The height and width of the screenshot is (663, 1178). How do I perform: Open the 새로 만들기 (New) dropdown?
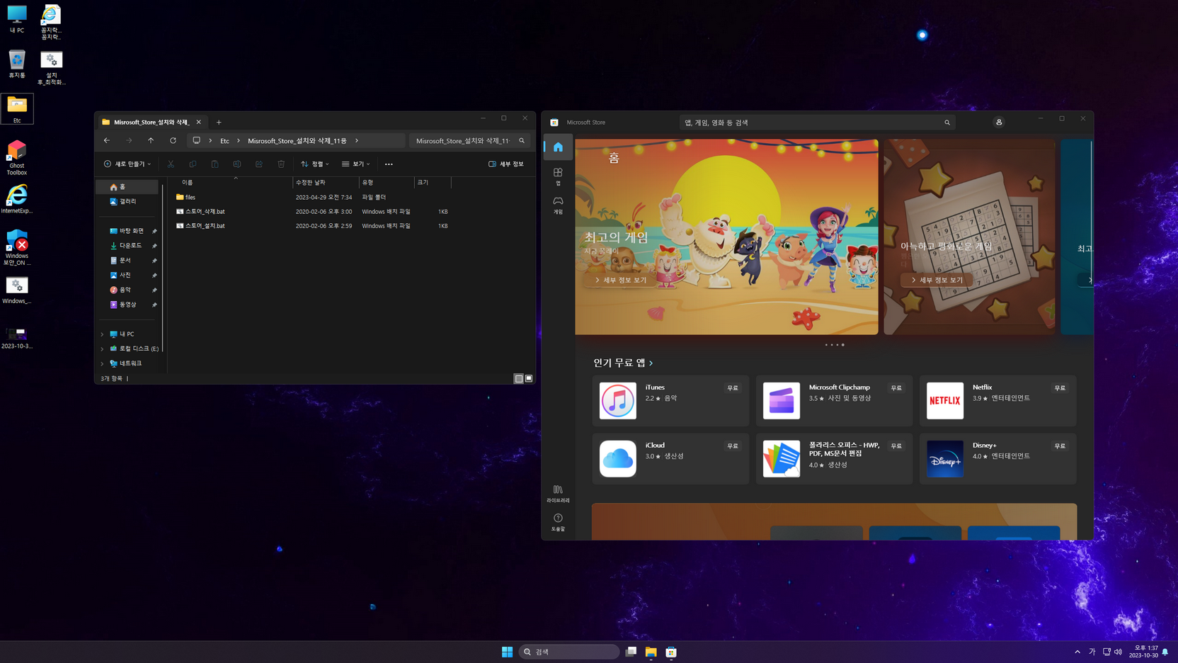click(127, 164)
